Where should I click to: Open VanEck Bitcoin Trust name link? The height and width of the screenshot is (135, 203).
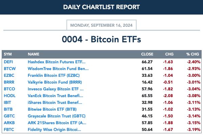(x=56, y=96)
